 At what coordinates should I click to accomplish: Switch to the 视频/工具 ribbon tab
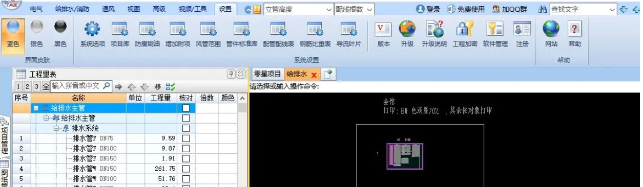[193, 10]
